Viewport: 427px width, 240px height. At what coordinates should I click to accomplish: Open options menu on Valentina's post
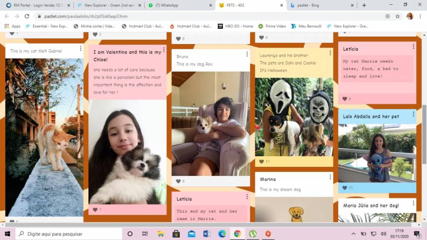[164, 50]
